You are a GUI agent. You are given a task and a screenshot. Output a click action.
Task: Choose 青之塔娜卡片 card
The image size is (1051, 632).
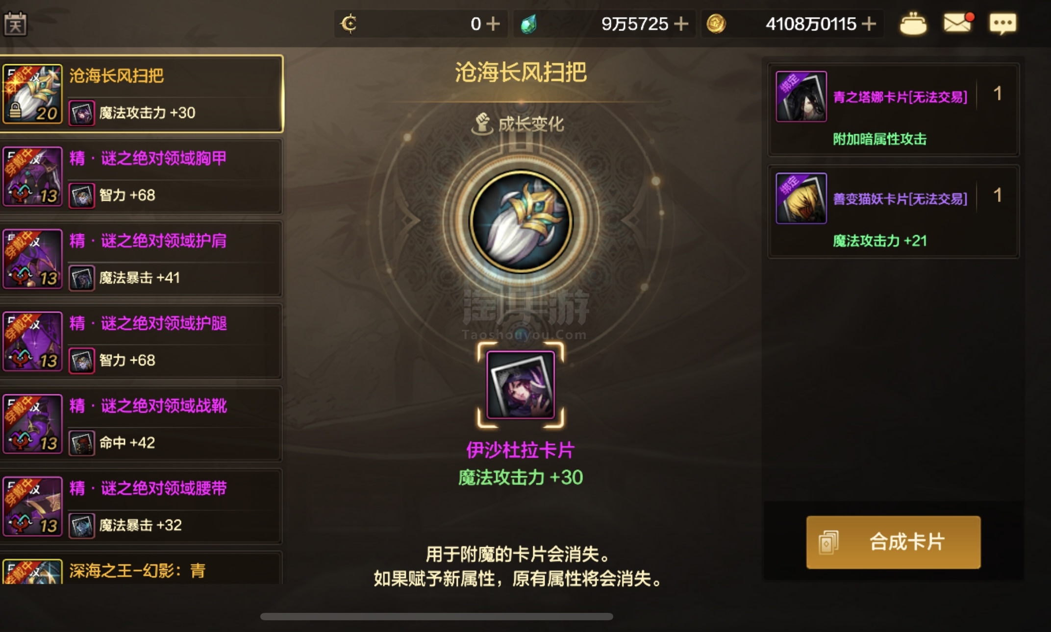tap(893, 109)
